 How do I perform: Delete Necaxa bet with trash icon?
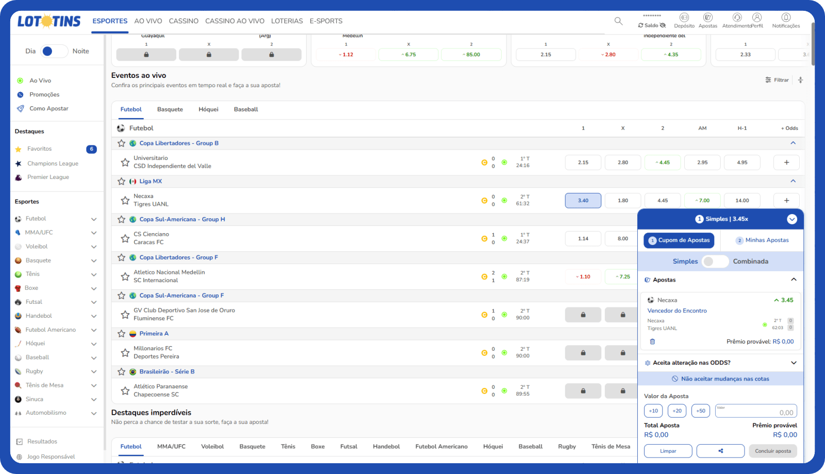[x=652, y=341]
